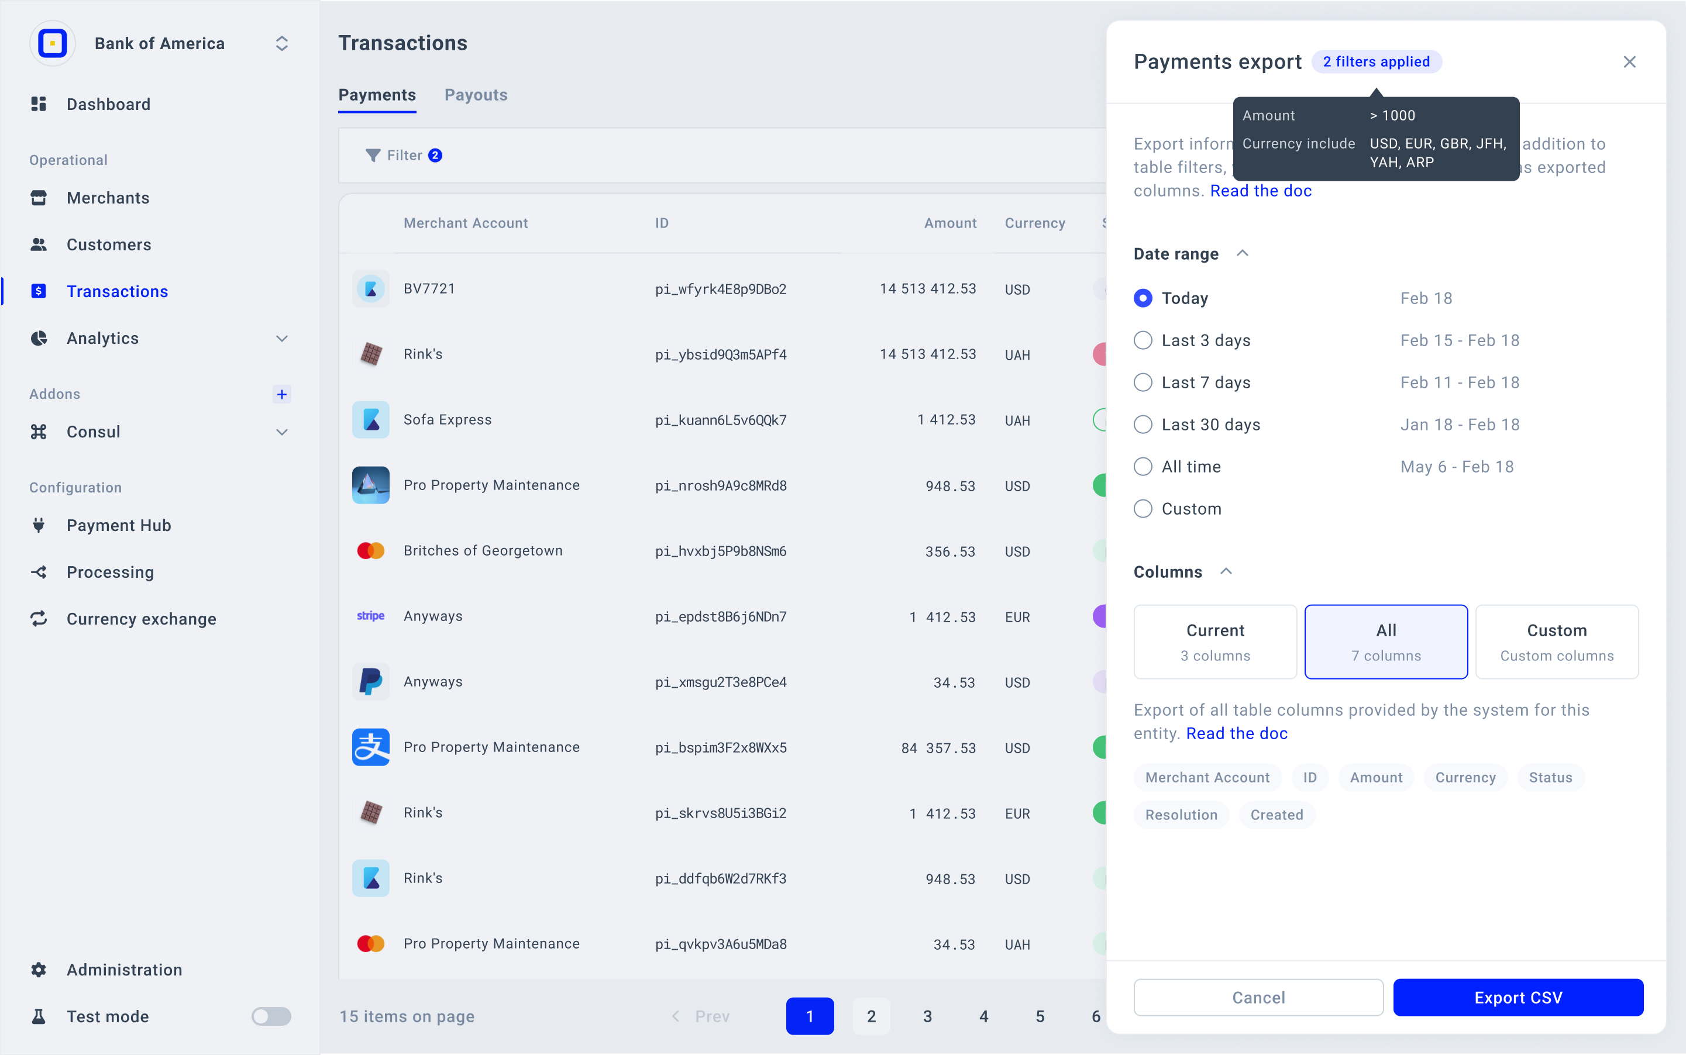Click the pi_nrosh9A9c8MRd8 row merchant logo
The image size is (1686, 1055).
point(370,485)
